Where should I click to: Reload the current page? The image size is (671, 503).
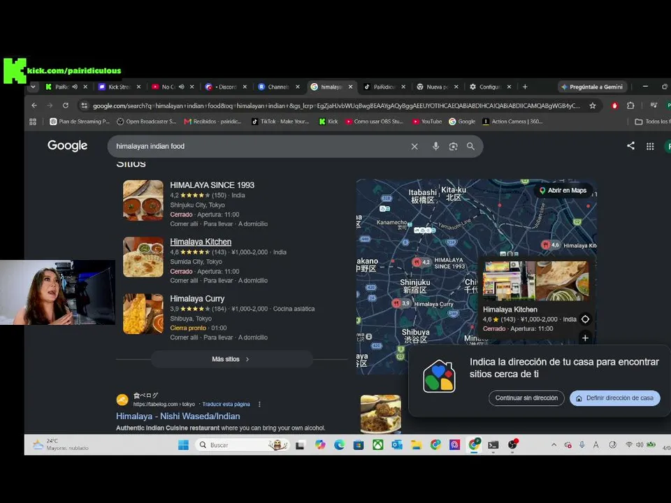(x=66, y=105)
